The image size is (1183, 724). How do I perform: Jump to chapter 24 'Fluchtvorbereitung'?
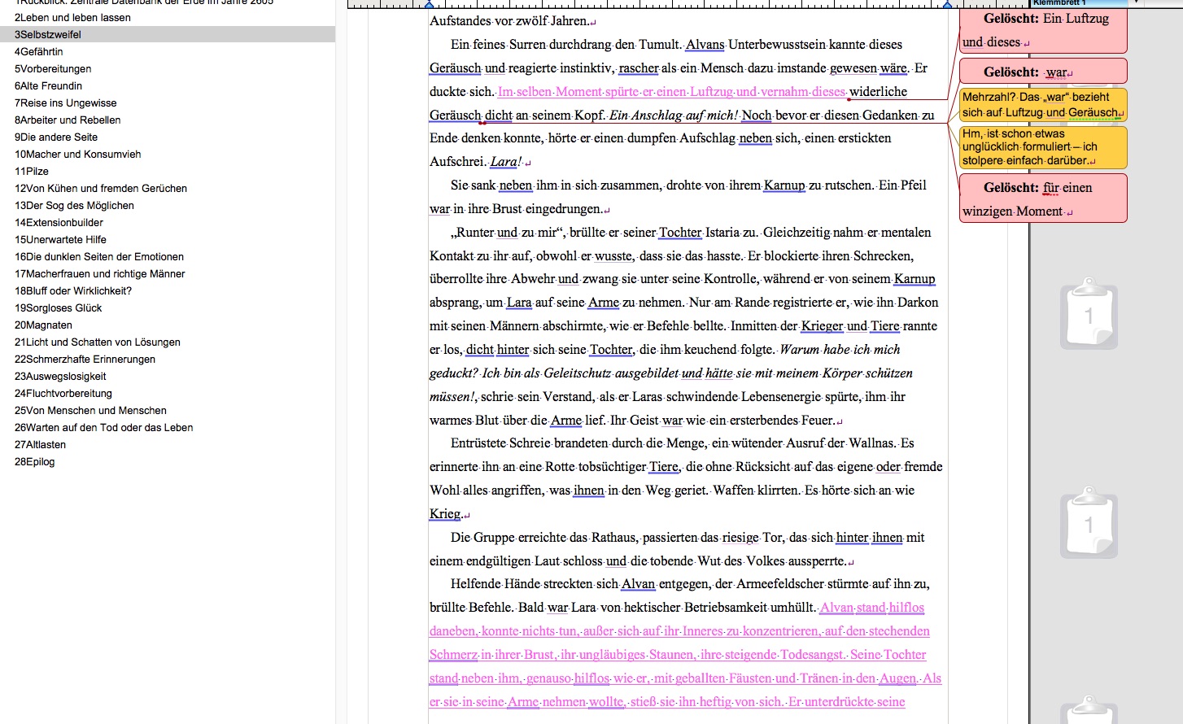tap(167, 393)
